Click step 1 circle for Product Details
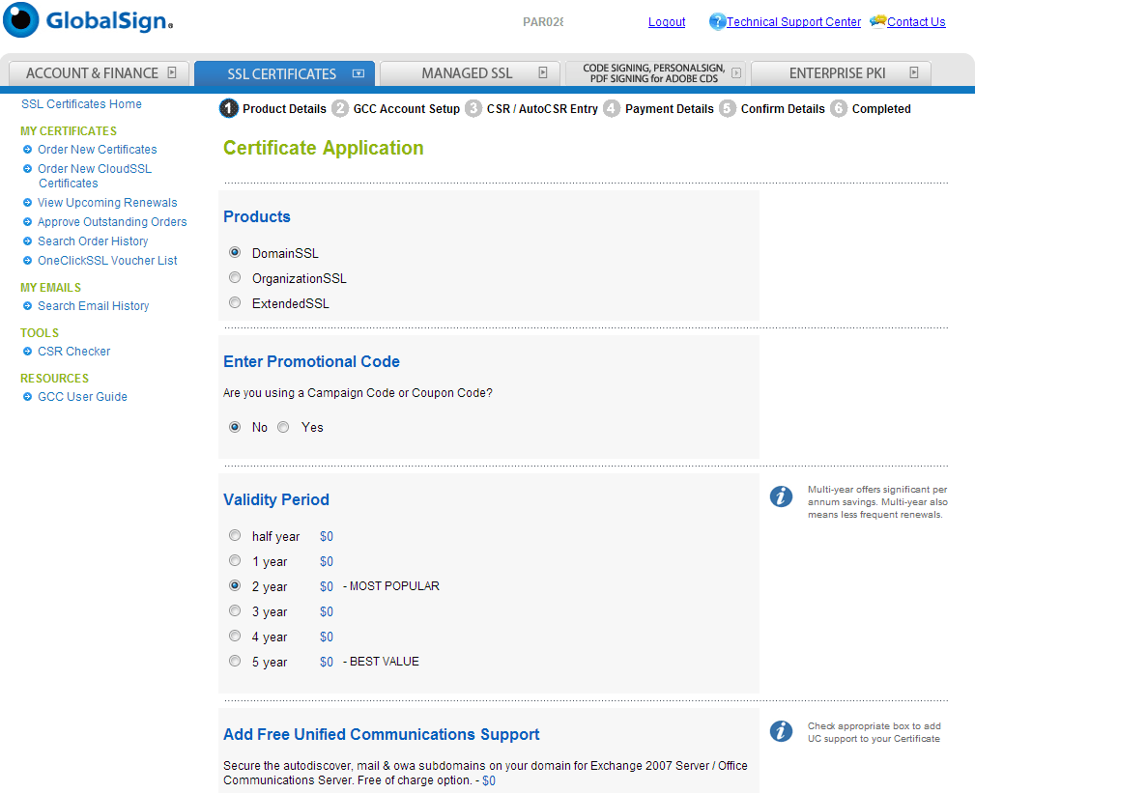This screenshot has width=1147, height=793. 228,108
